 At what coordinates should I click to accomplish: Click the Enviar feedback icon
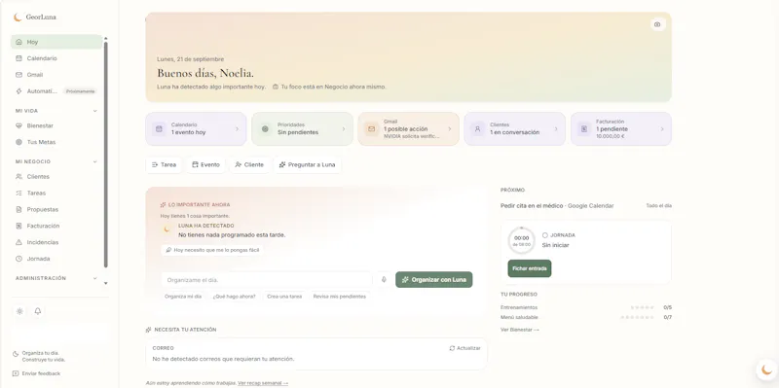point(16,373)
